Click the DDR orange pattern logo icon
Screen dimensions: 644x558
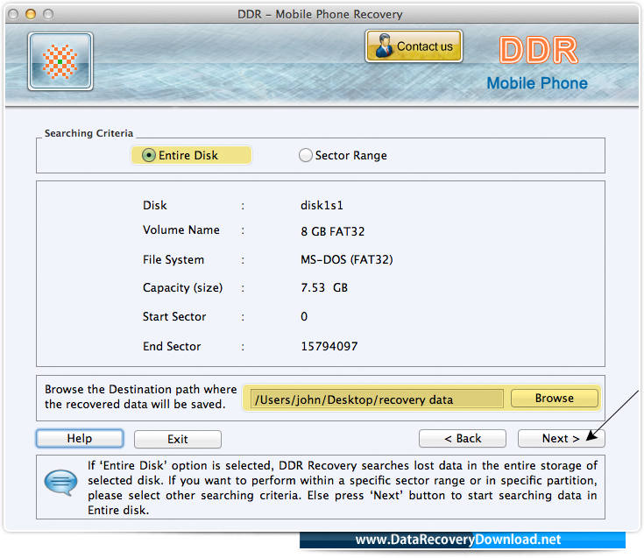point(60,61)
